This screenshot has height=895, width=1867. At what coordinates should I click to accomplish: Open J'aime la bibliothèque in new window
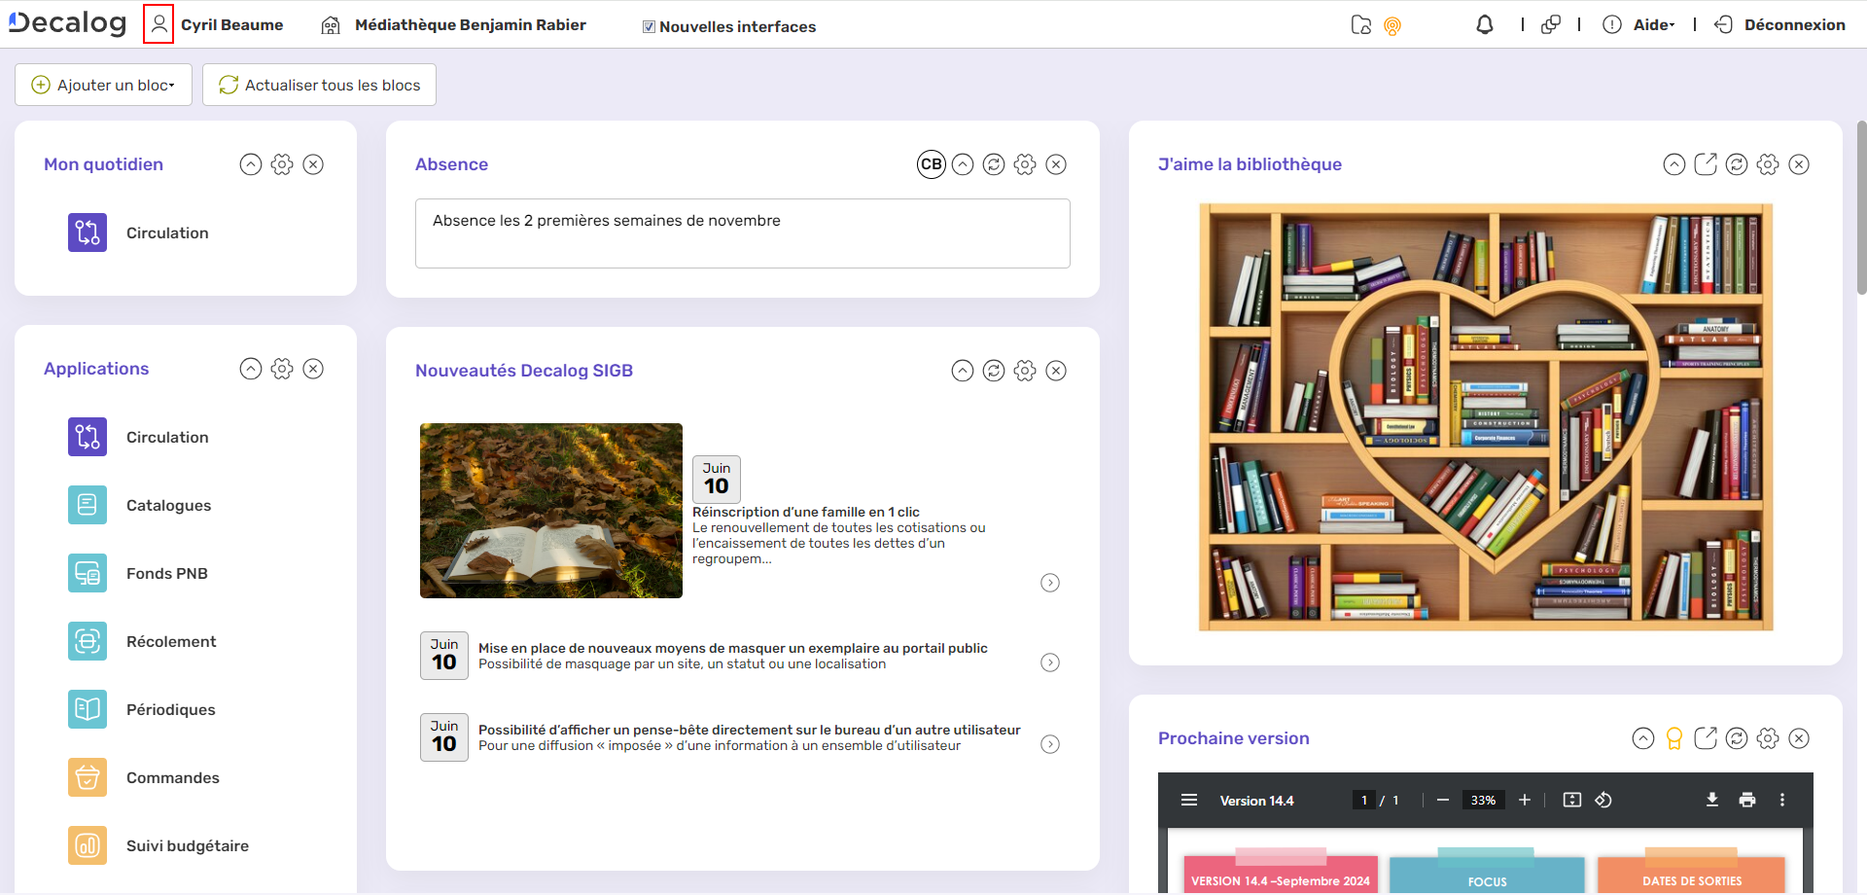click(x=1705, y=164)
